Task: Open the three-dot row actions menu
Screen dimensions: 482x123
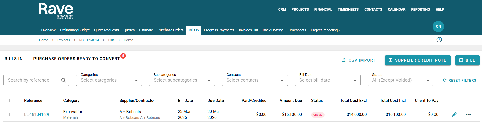Action: coord(468,114)
